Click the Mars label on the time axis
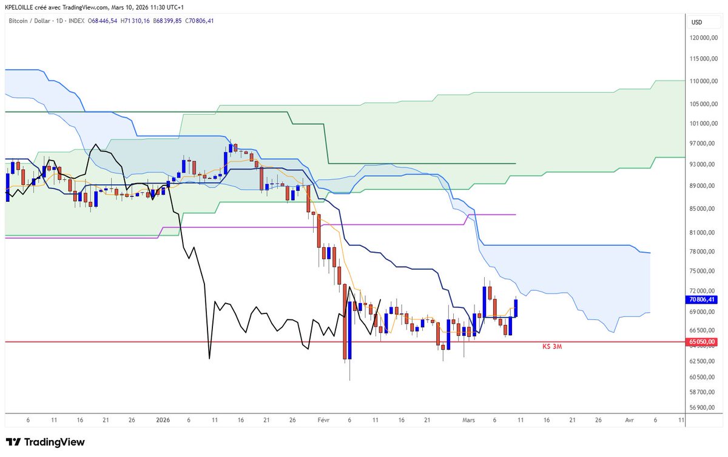Screen dimensions: 728x457 pyautogui.click(x=468, y=419)
